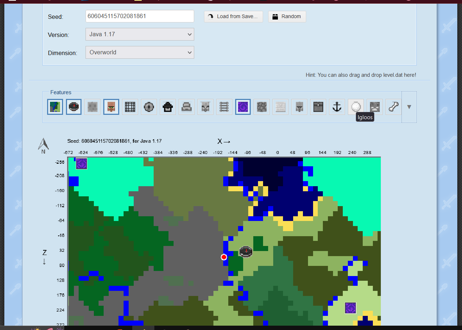Click the Random seed button

click(x=287, y=16)
